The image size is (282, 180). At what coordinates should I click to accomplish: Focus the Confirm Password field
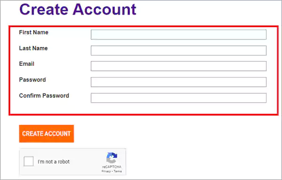point(179,98)
